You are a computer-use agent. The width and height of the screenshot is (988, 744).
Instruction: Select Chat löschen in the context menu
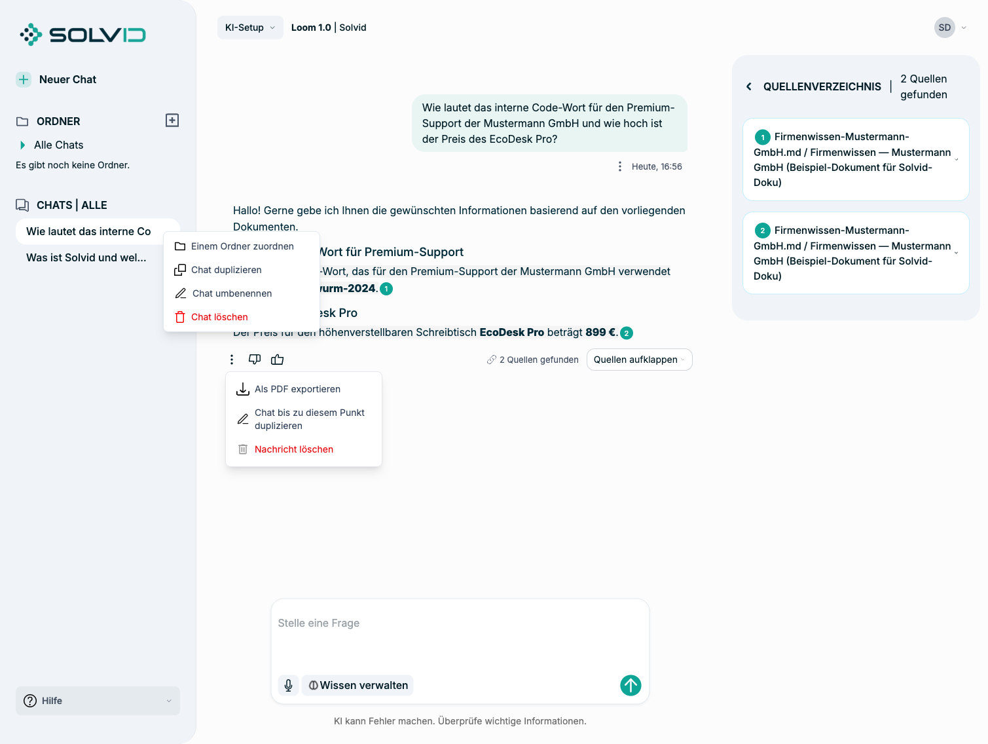[x=242, y=317]
